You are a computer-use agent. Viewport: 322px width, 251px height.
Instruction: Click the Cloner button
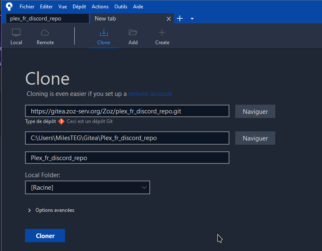(x=45, y=236)
